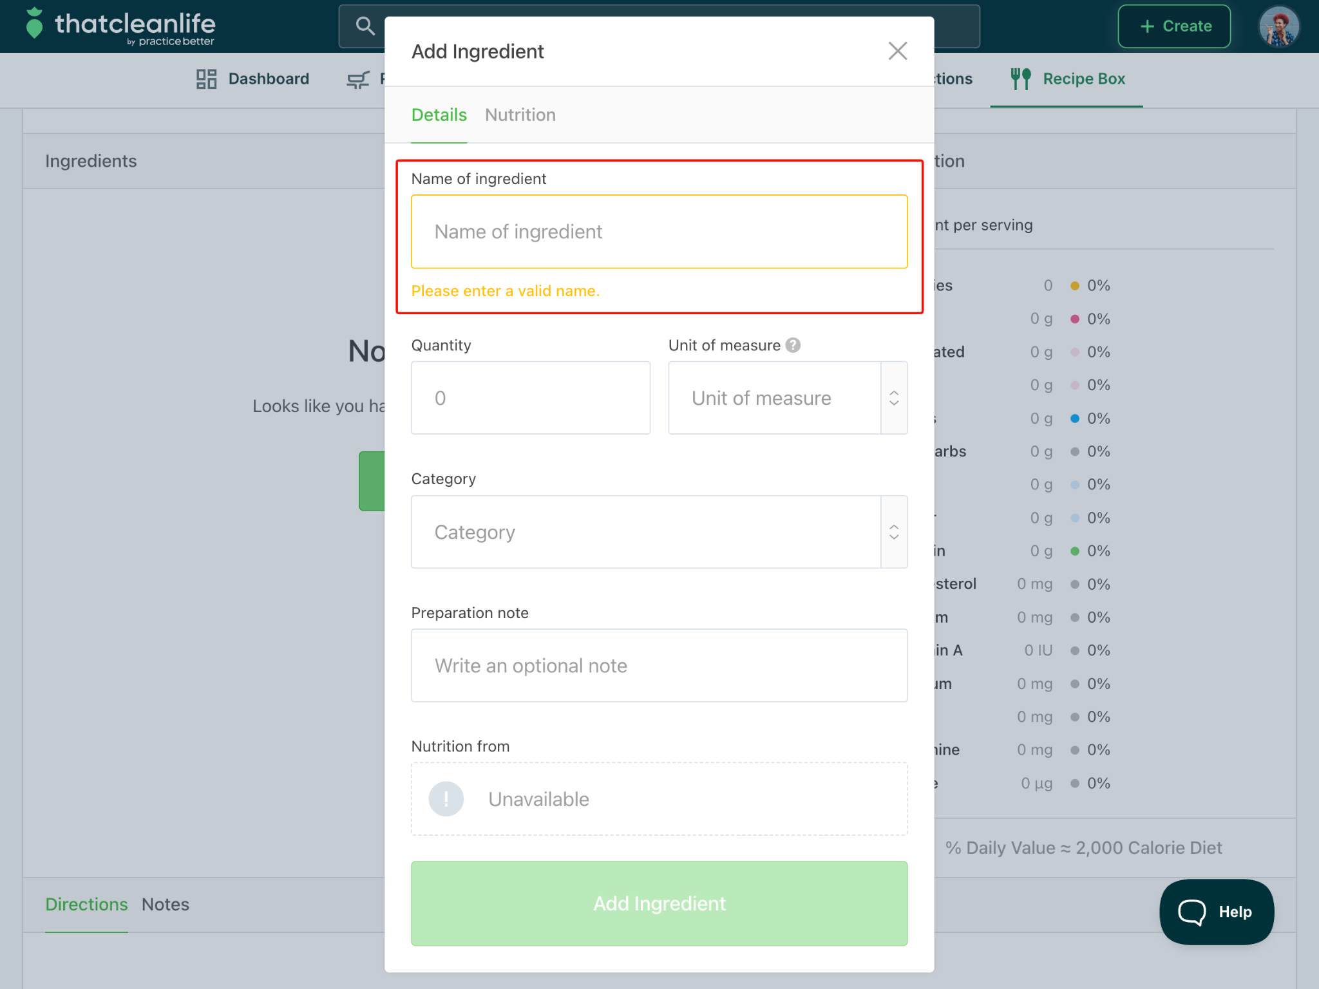This screenshot has height=989, width=1319.
Task: Open the Help chat bubble
Action: pos(1216,912)
